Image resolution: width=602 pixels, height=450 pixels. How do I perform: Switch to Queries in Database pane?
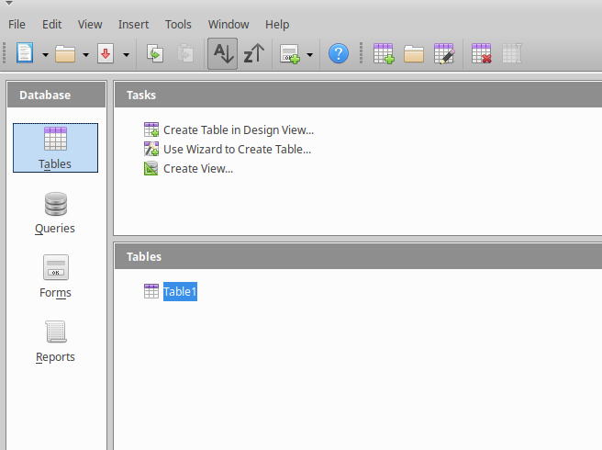[x=55, y=213]
